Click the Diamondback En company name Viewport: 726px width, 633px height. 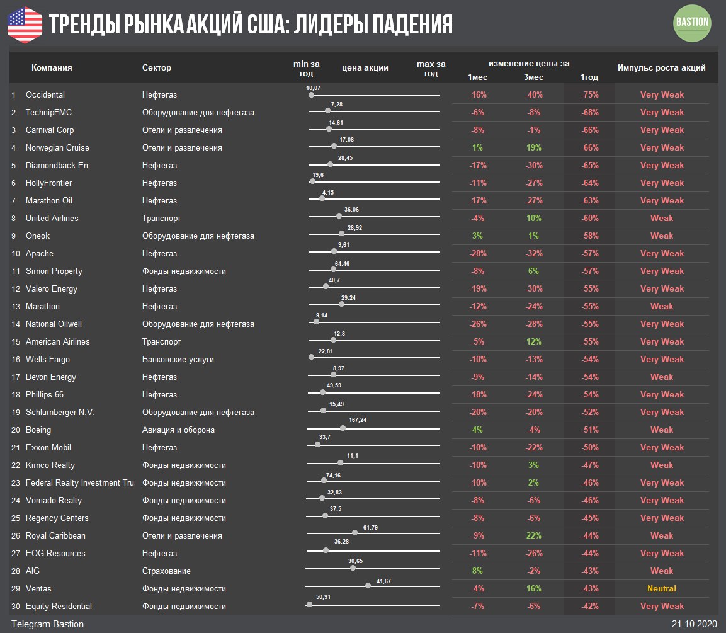[x=57, y=165]
